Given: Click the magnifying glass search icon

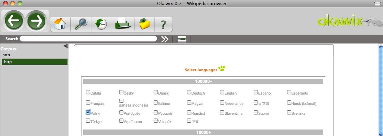Looking at the screenshot, I should (x=81, y=24).
